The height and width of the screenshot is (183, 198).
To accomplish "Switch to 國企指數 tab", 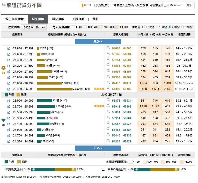I will pos(58,19).
